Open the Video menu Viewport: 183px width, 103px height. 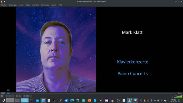28,5
